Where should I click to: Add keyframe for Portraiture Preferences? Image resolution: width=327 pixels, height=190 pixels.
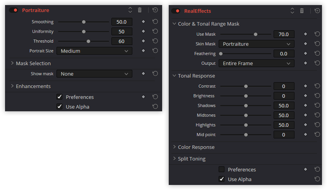pyautogui.click(x=143, y=97)
